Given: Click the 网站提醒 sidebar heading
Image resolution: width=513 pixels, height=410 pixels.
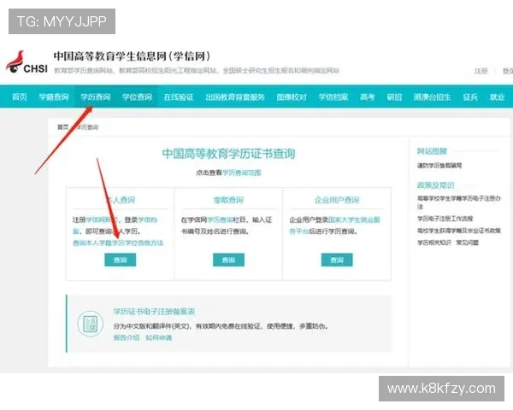Looking at the screenshot, I should pyautogui.click(x=432, y=151).
